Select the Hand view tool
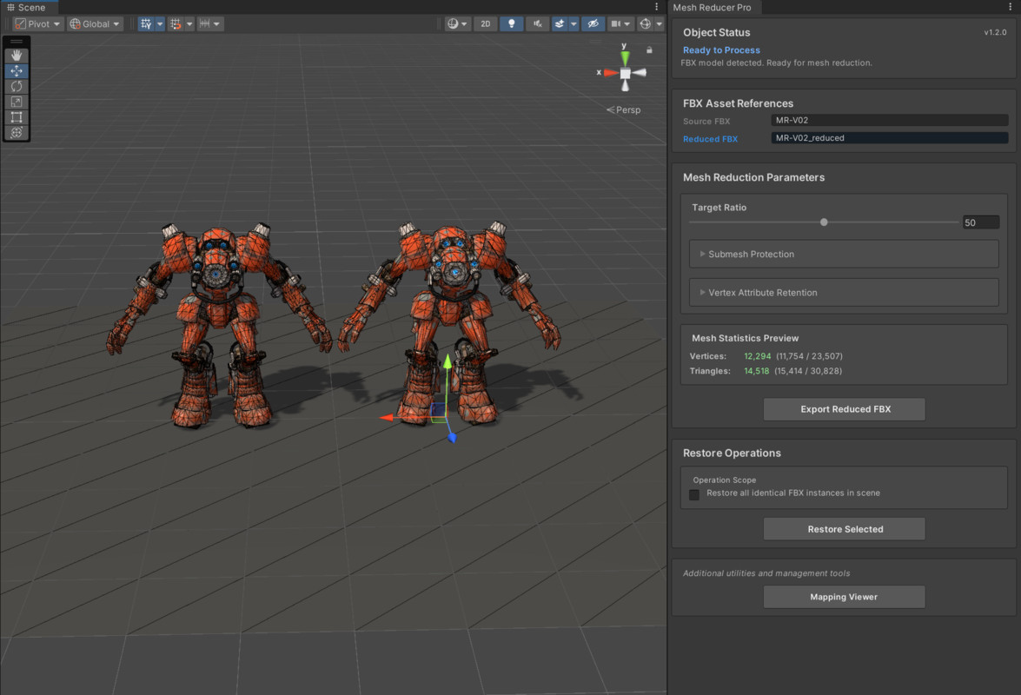Screen dimensions: 1021x695 click(17, 56)
